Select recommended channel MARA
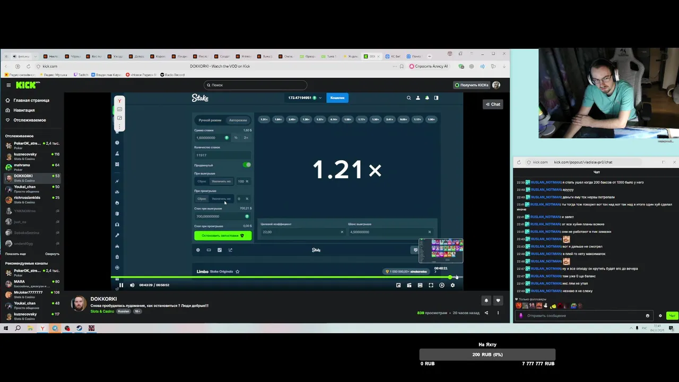The image size is (679, 382). pyautogui.click(x=32, y=283)
